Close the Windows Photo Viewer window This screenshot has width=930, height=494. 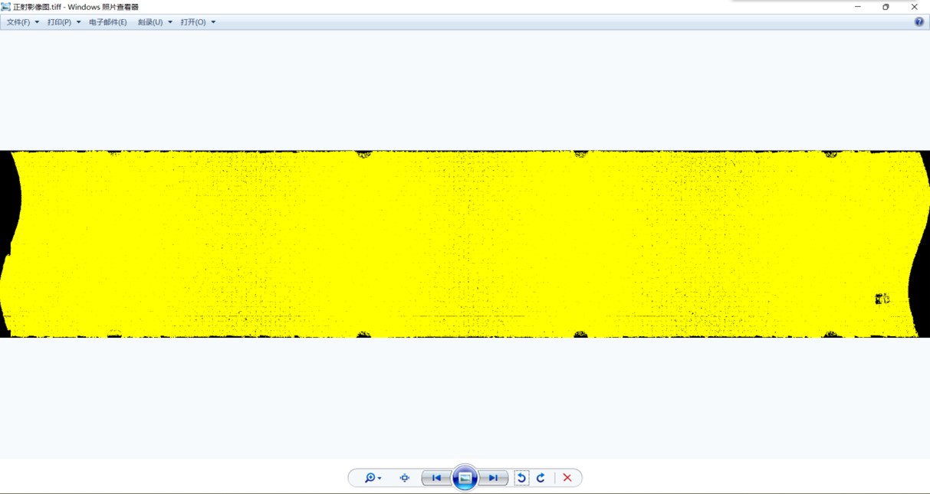(915, 7)
